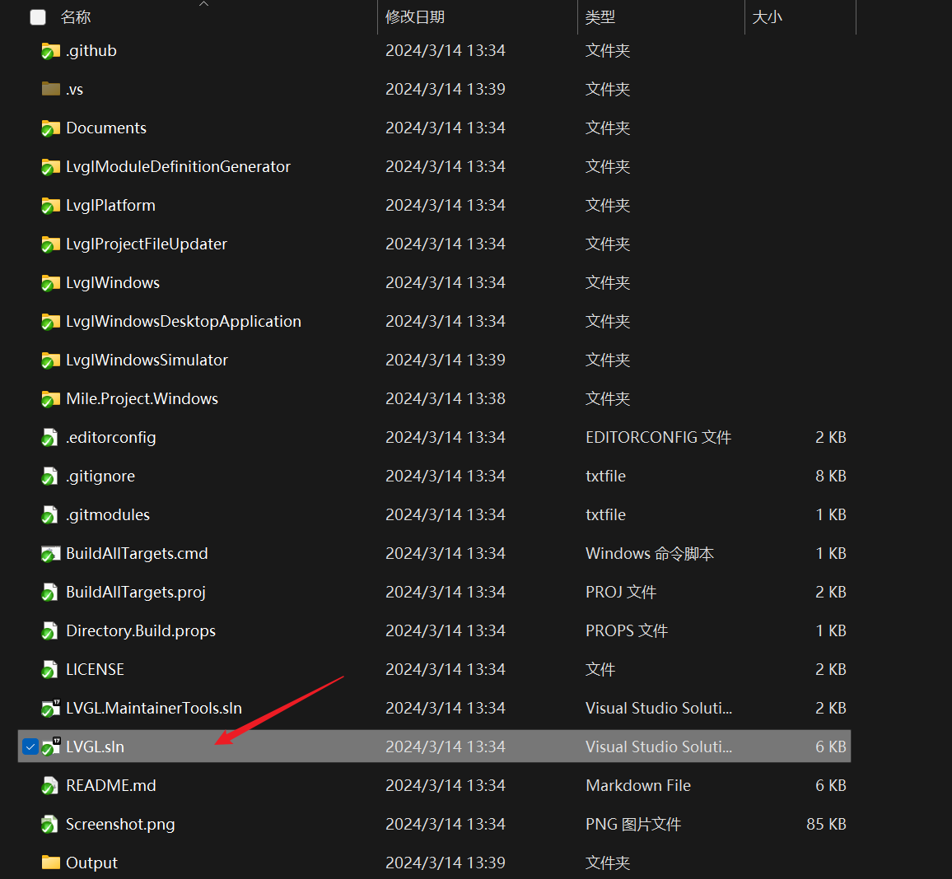The width and height of the screenshot is (952, 879).
Task: Click the .gitignore file icon
Action: click(x=49, y=477)
